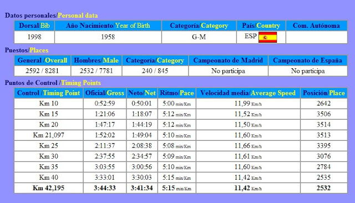Image resolution: width=355 pixels, height=203 pixels.
Task: Select birth year 1958 cell
Action: click(x=108, y=37)
